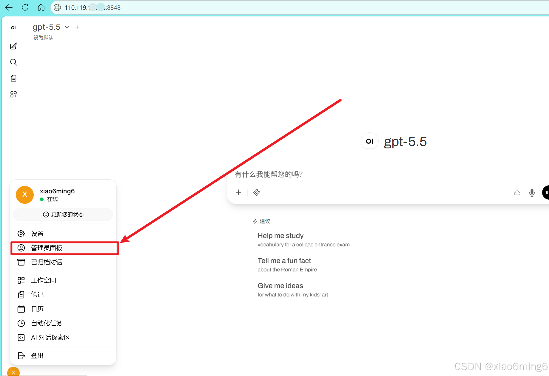Click the large gpt-5.5 heading text
This screenshot has height=376, width=549.
click(x=405, y=142)
